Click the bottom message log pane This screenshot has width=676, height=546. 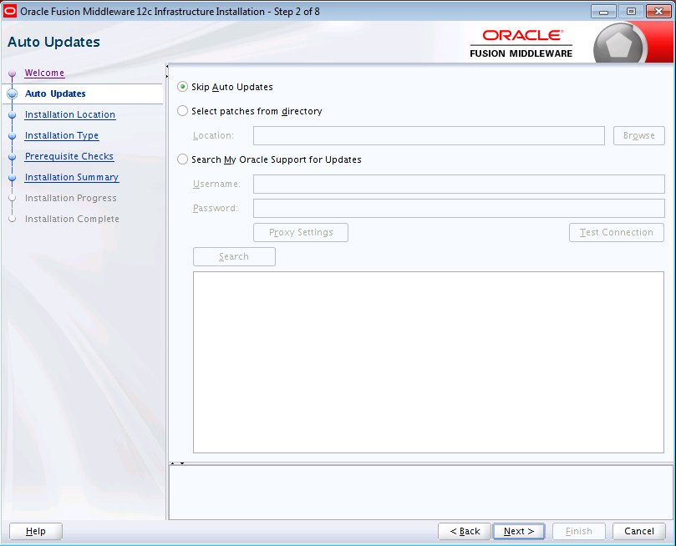(421, 493)
